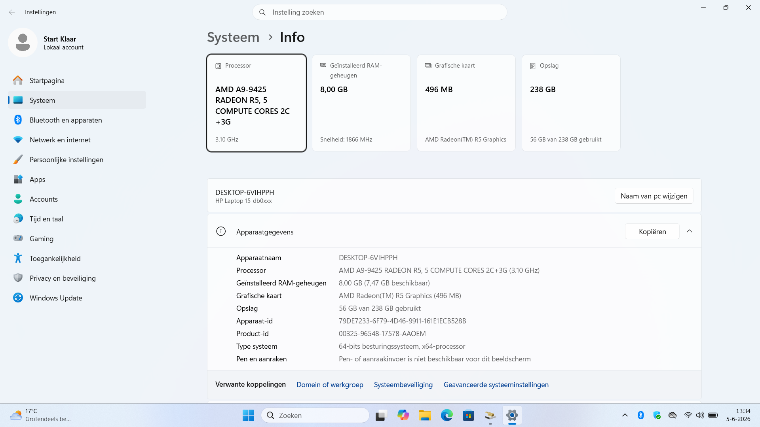Click the Windows Update refresh icon
The height and width of the screenshot is (427, 760).
18,298
